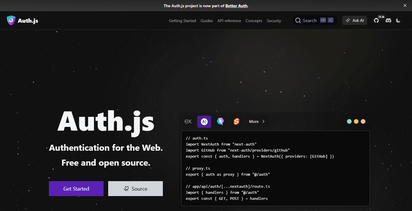Click the 'Authentication for the Web.' tagline
Viewport: 412px width, 211px height.
coord(106,148)
